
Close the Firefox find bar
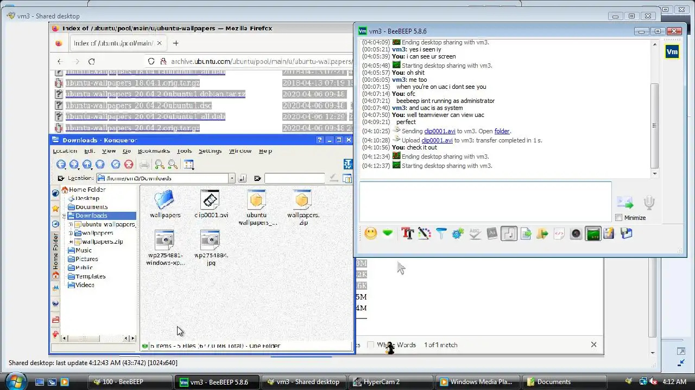[x=593, y=344]
